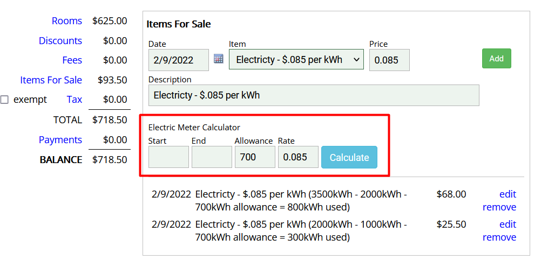Expand the Item dropdown list
Image resolution: width=548 pixels, height=260 pixels.
pos(296,60)
